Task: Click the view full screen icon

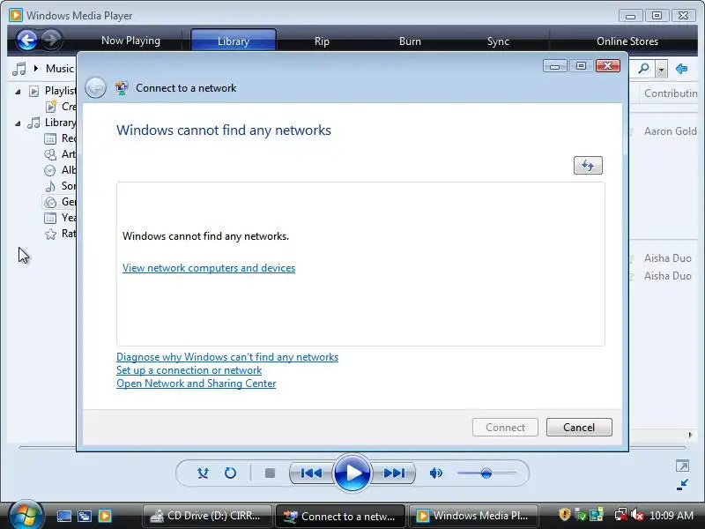Action: (682, 466)
